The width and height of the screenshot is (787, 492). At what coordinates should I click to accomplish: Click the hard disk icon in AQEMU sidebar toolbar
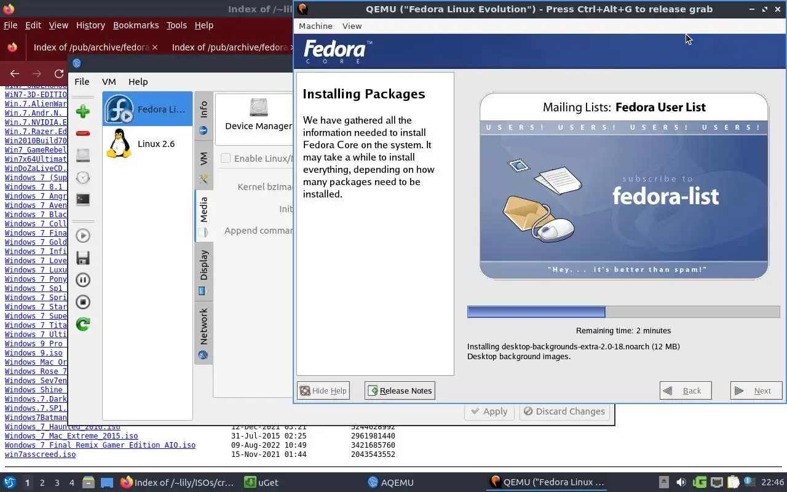(x=83, y=156)
